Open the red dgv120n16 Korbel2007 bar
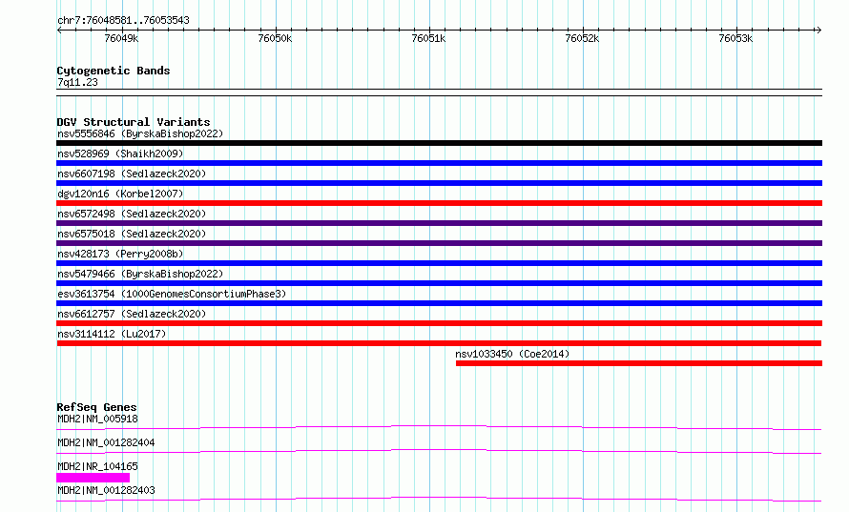Screen dimensions: 849x512 point(439,203)
